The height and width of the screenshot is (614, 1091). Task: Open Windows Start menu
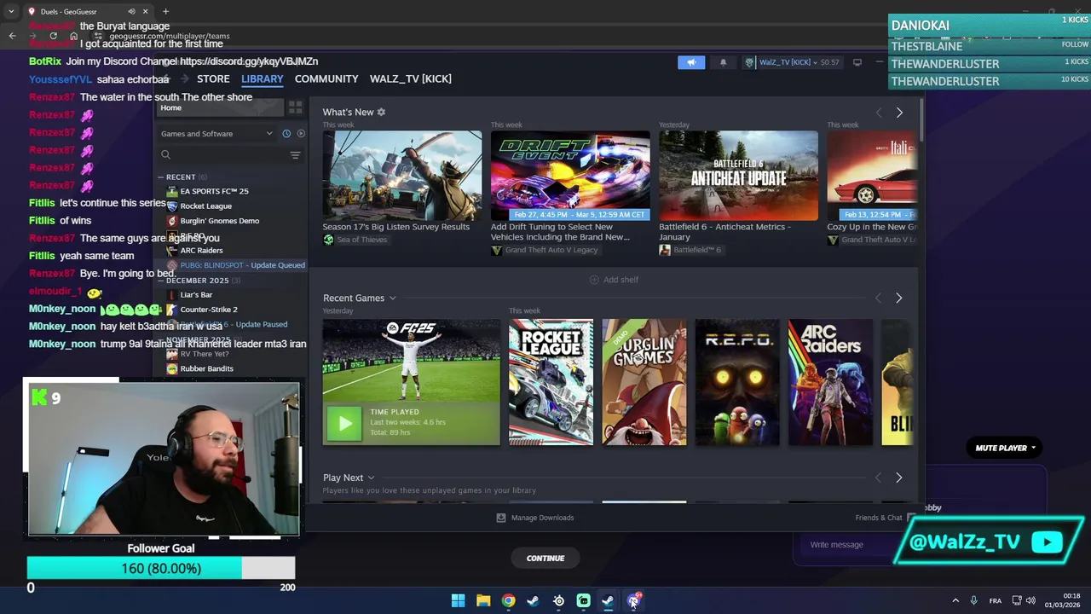coord(458,600)
